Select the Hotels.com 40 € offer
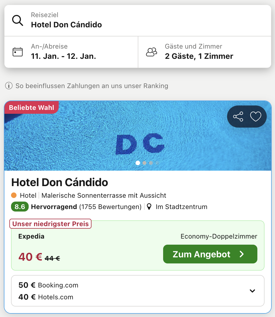 (x=46, y=297)
